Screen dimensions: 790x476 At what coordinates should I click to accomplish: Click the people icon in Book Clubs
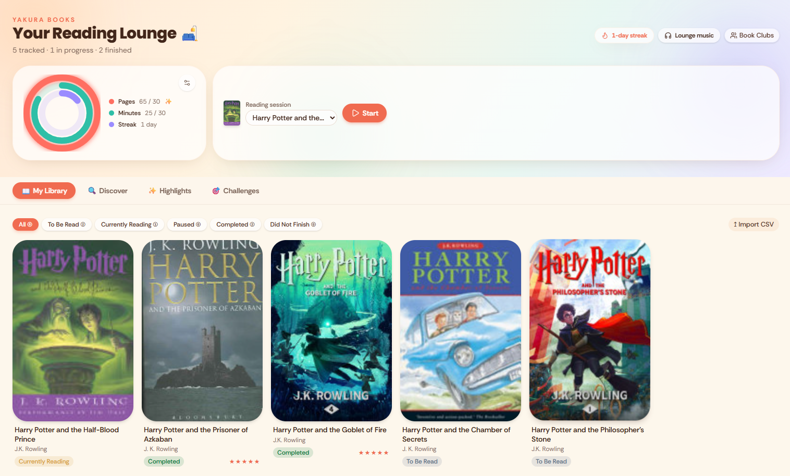tap(734, 35)
